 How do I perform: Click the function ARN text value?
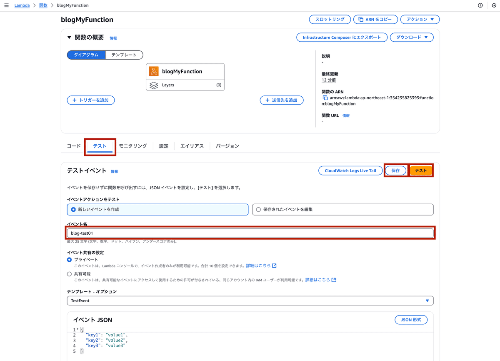(378, 100)
